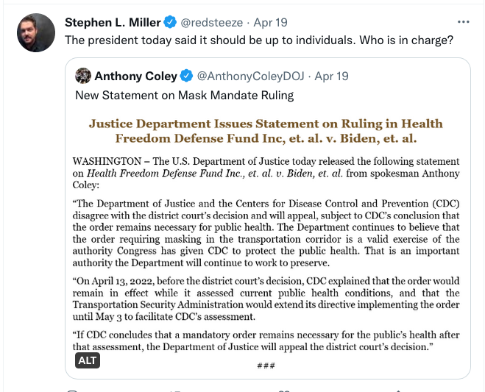Click the gold Justice Department statement heading

266,131
